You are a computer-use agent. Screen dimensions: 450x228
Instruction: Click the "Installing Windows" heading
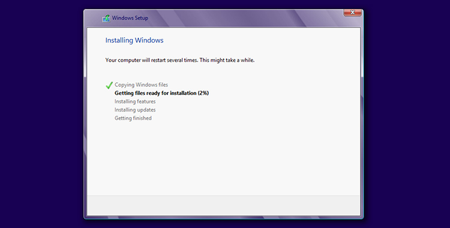tap(134, 40)
